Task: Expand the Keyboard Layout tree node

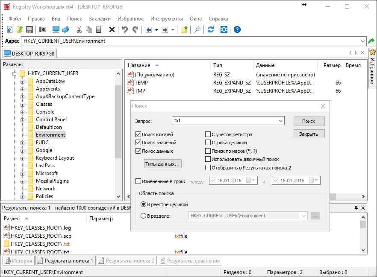Action: click(x=22, y=158)
